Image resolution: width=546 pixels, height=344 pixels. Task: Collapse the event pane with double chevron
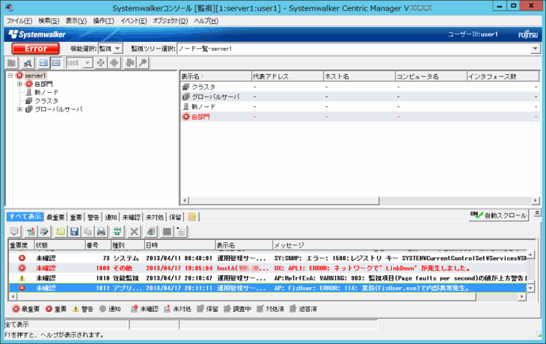pos(537,213)
